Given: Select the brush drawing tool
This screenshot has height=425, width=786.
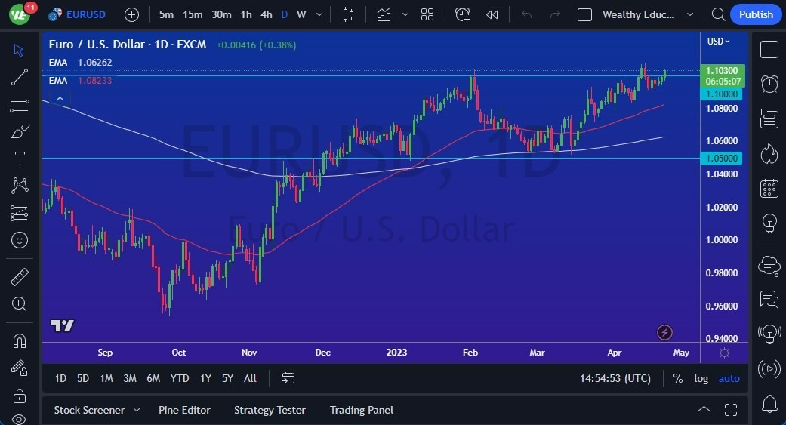Looking at the screenshot, I should (19, 131).
